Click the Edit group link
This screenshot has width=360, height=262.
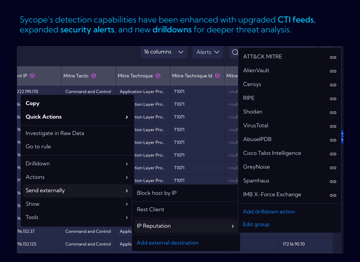point(256,224)
